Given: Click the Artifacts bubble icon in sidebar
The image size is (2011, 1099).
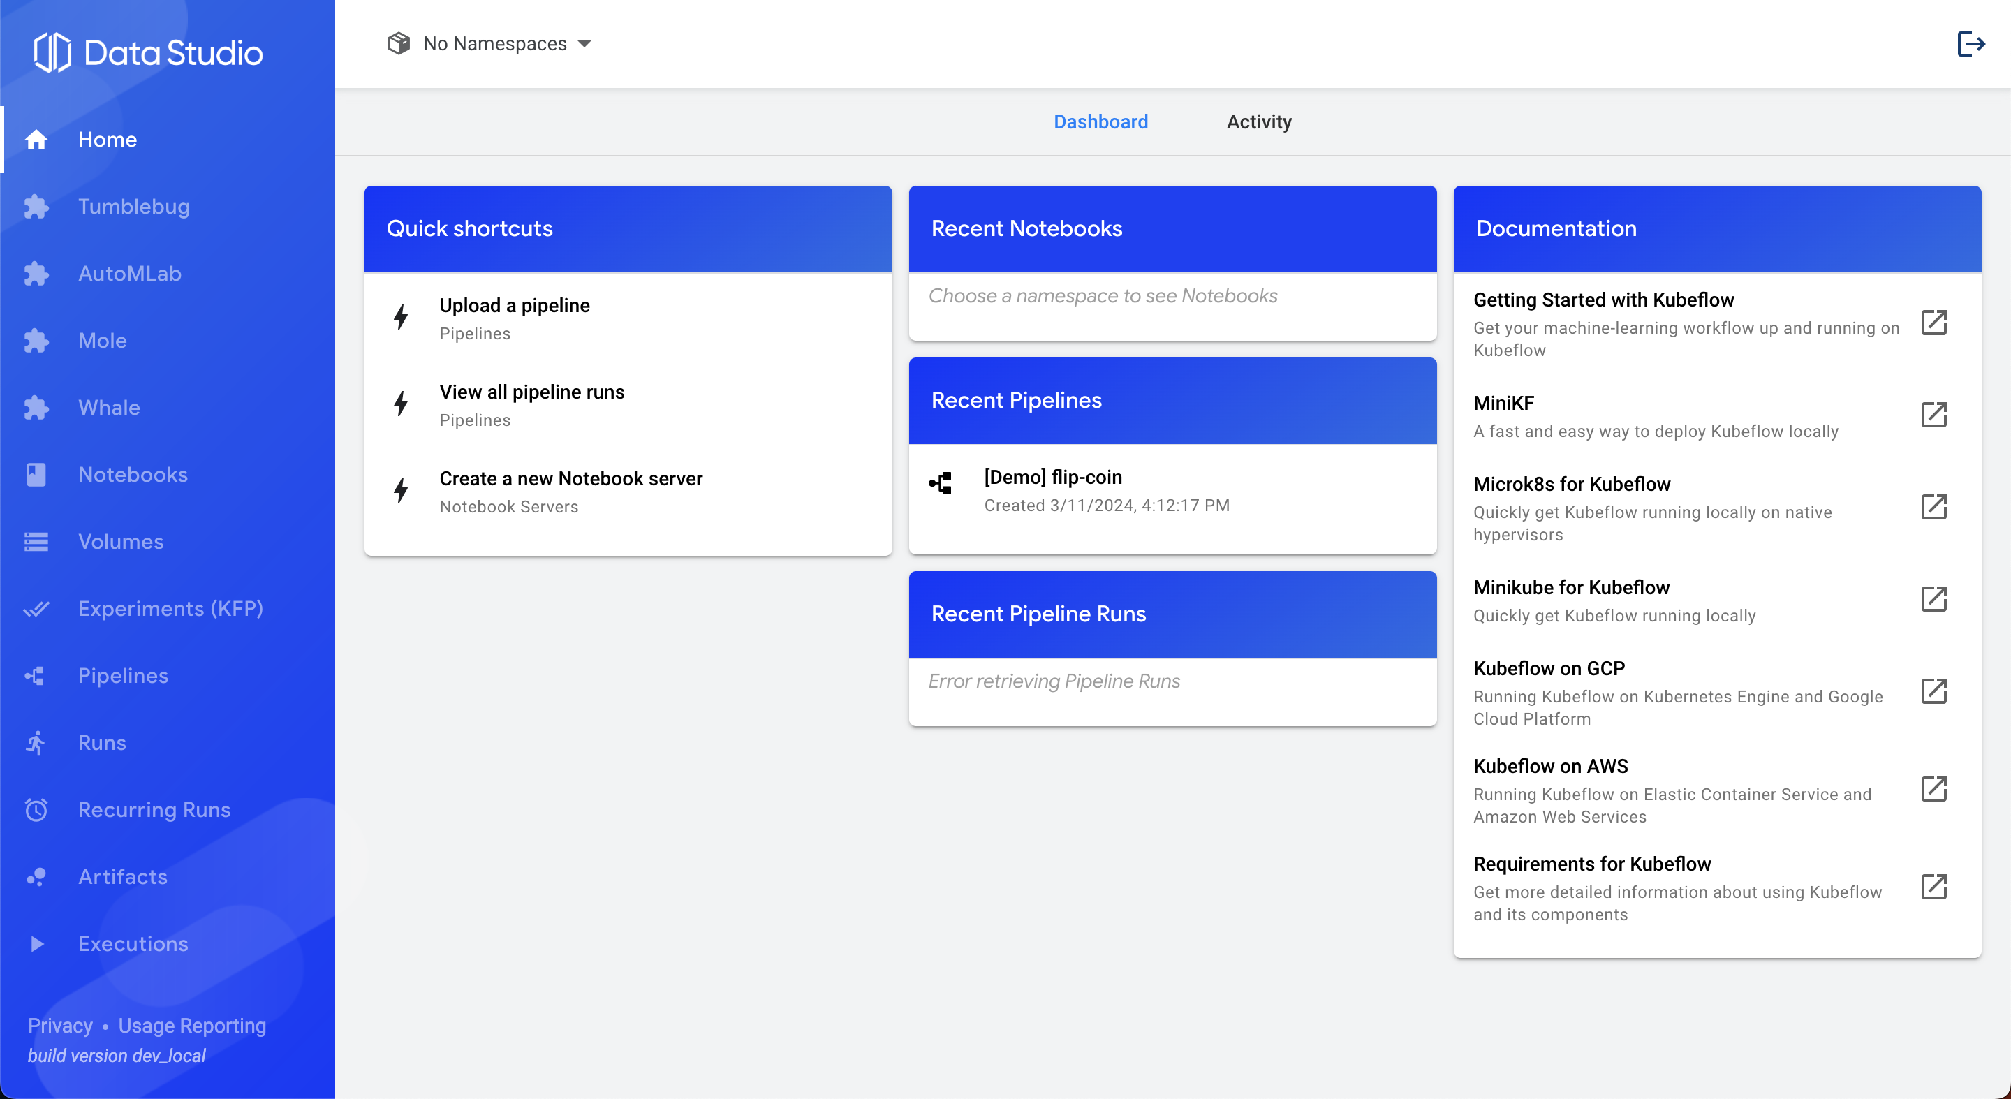Looking at the screenshot, I should (x=36, y=876).
